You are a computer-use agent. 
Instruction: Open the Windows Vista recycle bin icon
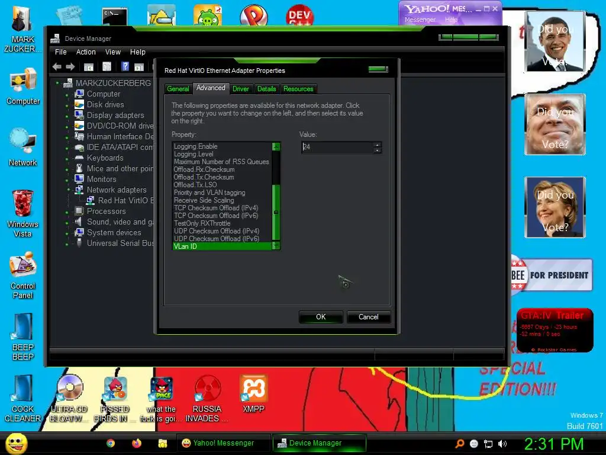[x=23, y=213]
